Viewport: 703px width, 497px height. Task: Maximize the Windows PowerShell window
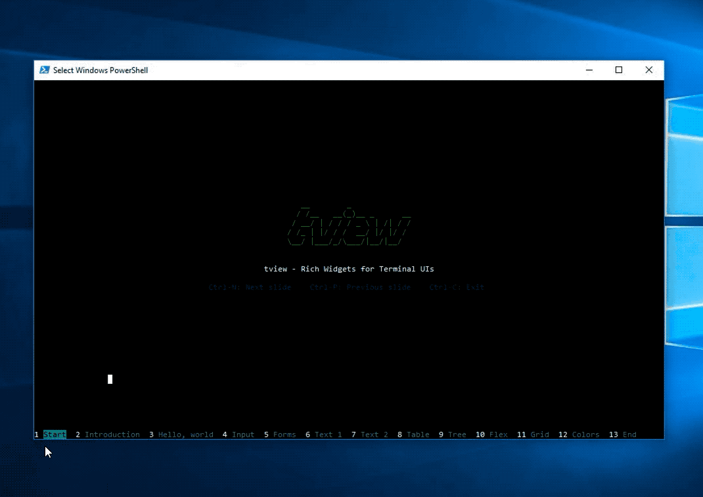(619, 70)
